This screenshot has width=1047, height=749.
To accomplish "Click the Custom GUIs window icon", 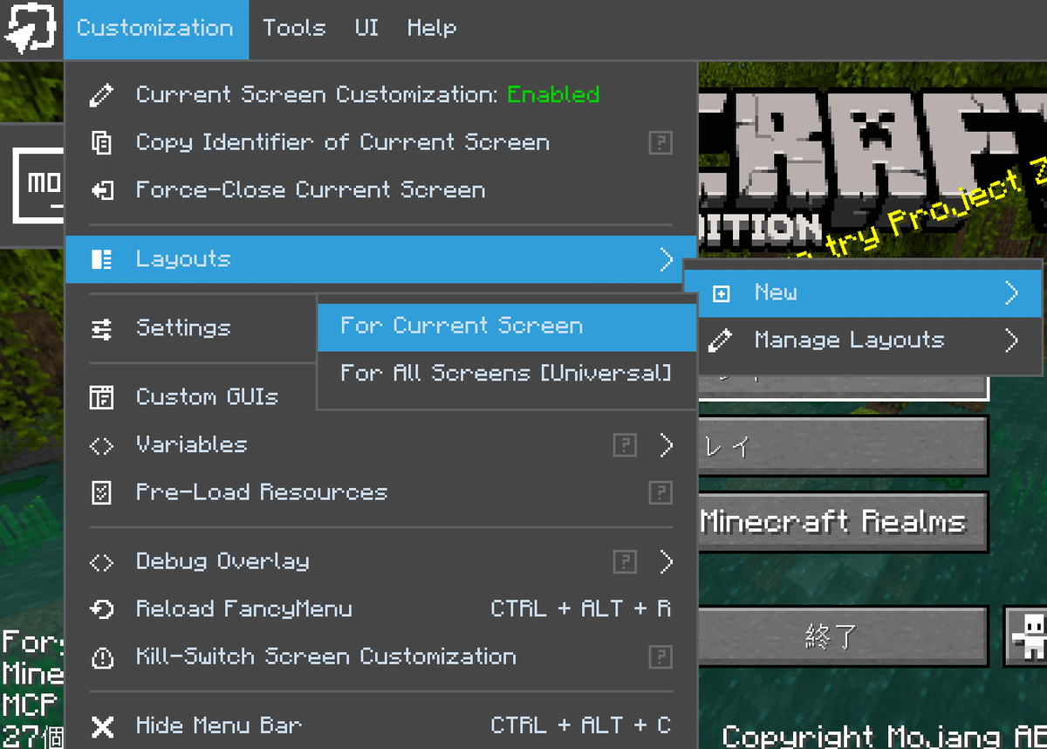I will coord(102,396).
